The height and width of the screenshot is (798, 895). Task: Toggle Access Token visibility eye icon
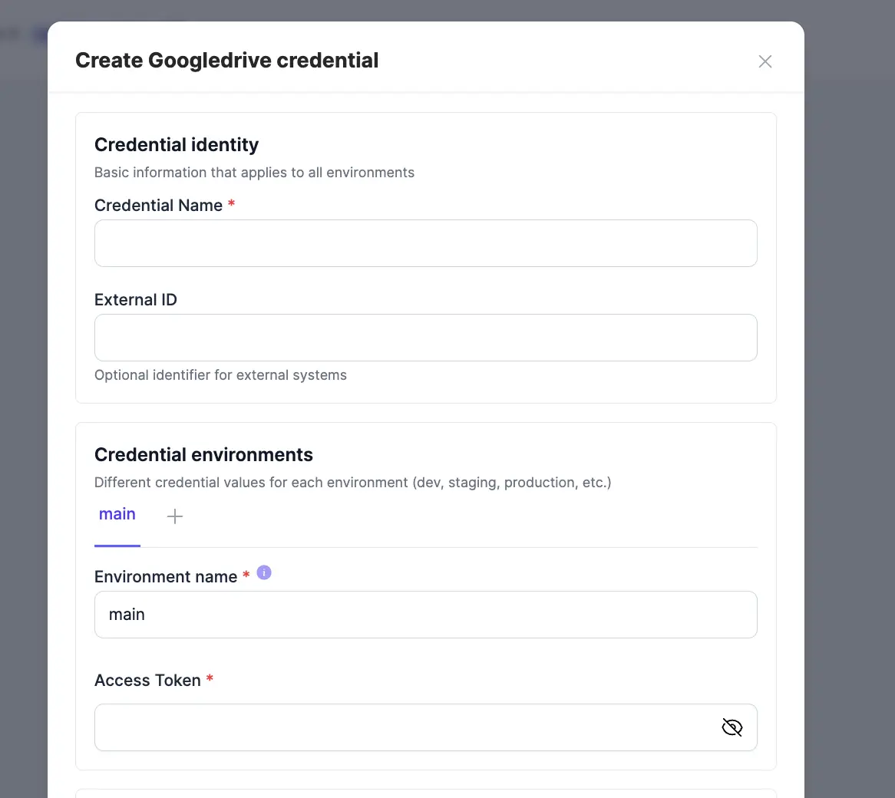732,727
